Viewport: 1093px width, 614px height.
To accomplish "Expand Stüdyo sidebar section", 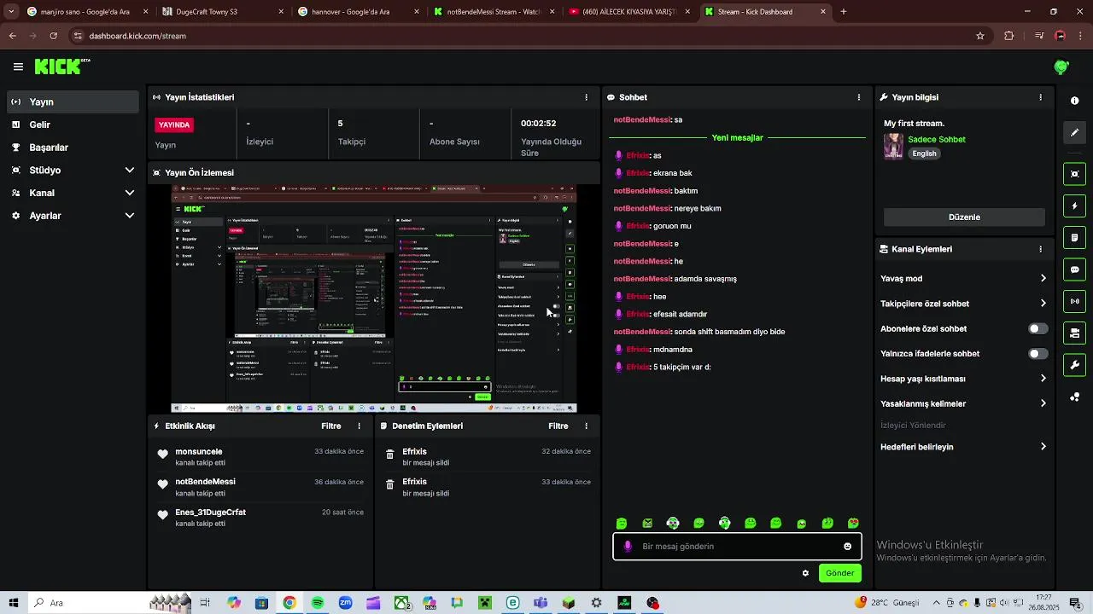I will click(72, 170).
